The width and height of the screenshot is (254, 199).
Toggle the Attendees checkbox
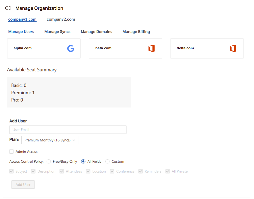click(62, 171)
